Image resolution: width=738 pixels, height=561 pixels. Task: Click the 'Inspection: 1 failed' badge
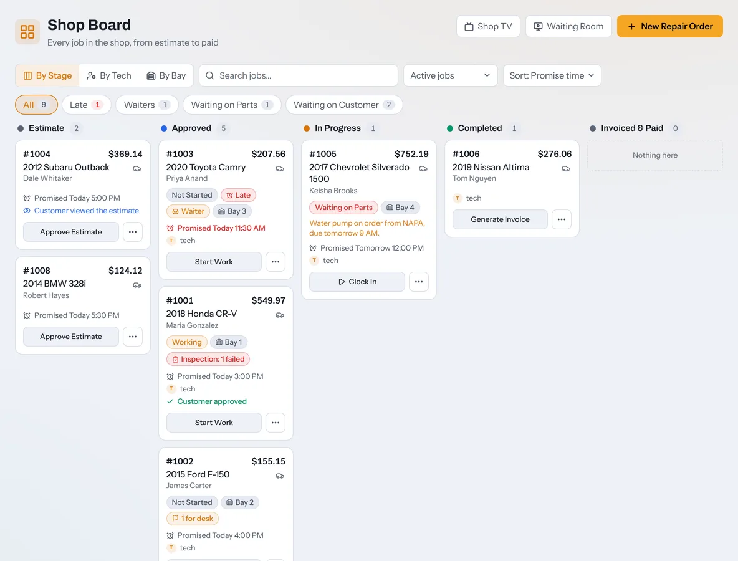coord(208,359)
